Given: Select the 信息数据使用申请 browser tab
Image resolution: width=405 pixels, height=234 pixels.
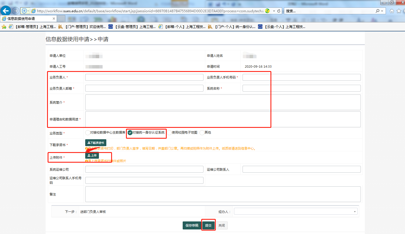Looking at the screenshot, I should 29,19.
